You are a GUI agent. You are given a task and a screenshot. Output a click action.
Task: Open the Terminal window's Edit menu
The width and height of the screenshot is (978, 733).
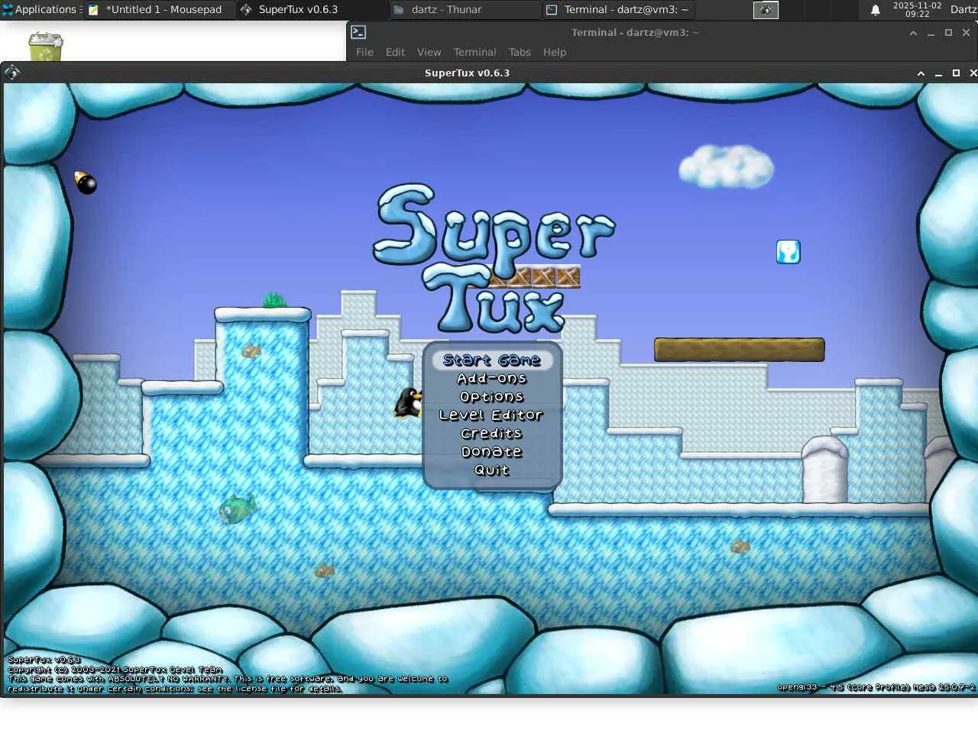(395, 52)
